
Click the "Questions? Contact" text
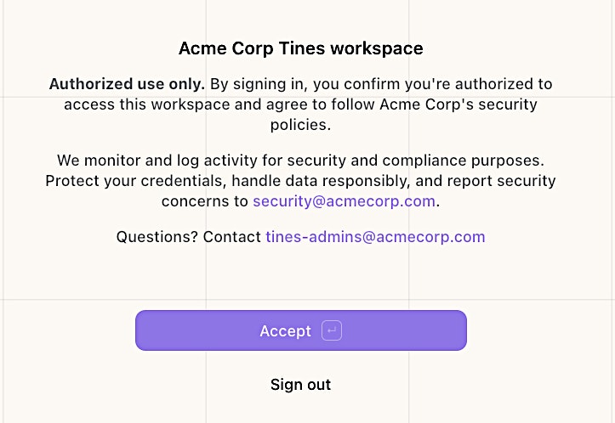click(188, 237)
